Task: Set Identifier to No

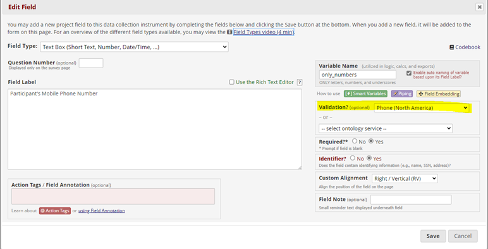Action: [x=352, y=158]
